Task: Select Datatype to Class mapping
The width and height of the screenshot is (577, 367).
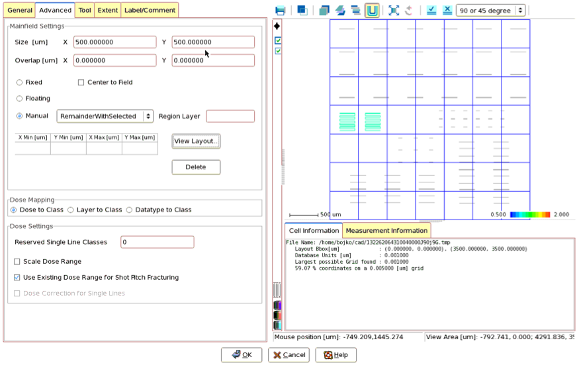Action: tap(129, 210)
